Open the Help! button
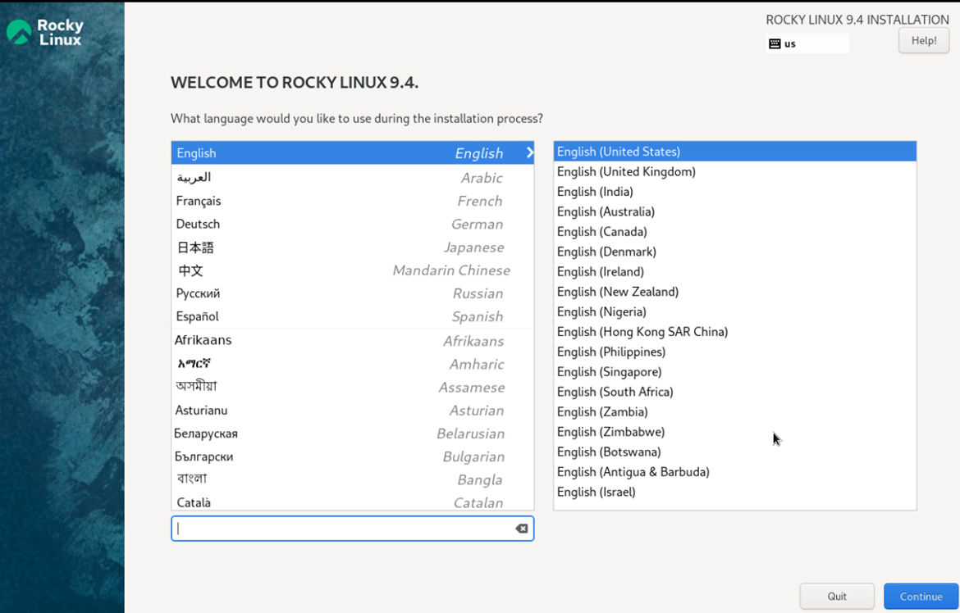 pos(923,40)
